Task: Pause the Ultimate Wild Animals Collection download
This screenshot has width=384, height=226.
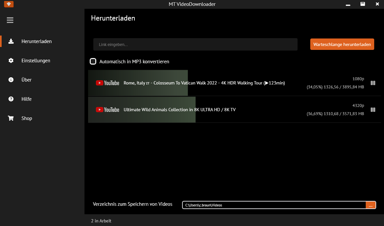Action: point(373,110)
